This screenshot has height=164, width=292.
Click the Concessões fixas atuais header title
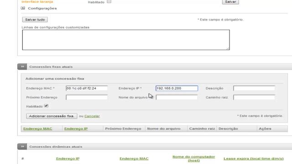pos(51,67)
